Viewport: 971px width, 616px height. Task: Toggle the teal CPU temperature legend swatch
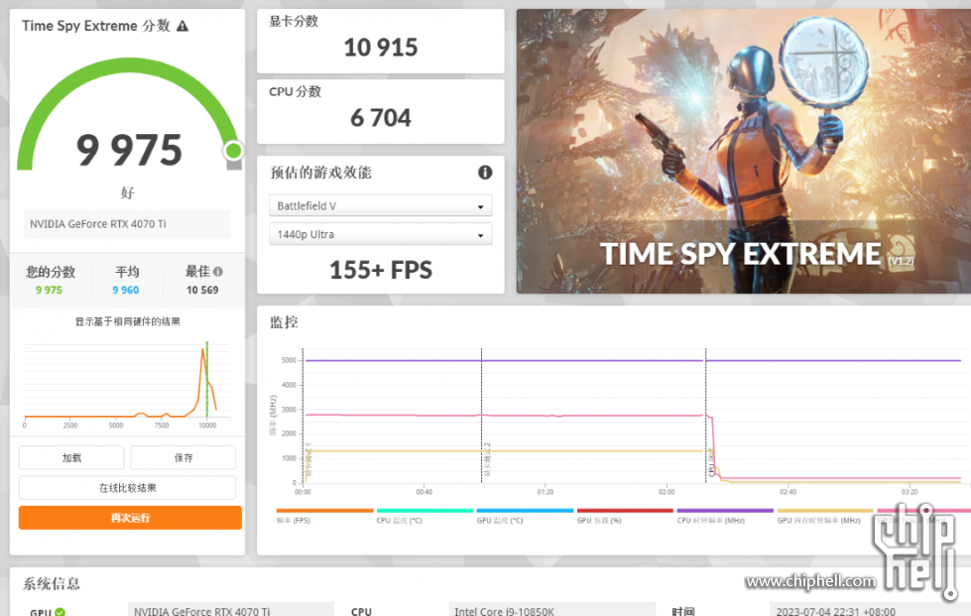[425, 511]
